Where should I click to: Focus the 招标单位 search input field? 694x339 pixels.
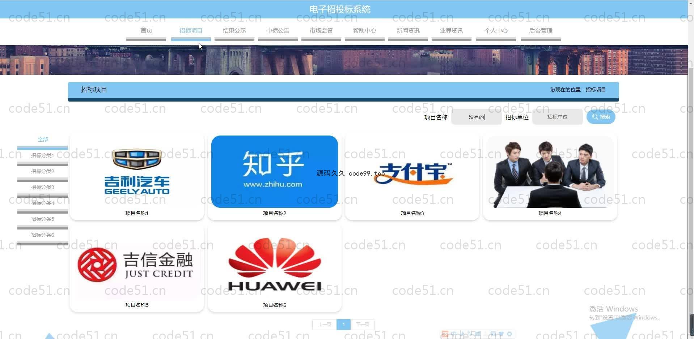[x=557, y=117]
